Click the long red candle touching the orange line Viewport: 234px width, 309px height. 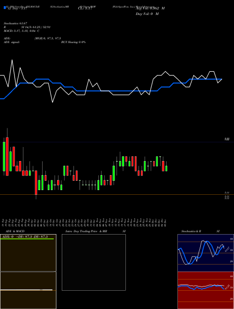coord(36,183)
